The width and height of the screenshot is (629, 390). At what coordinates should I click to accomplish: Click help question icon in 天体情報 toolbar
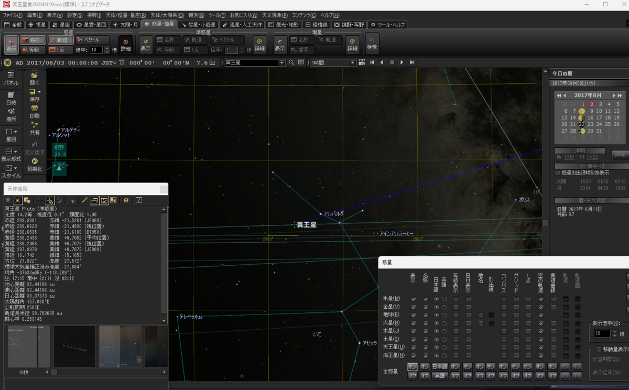coord(139,200)
